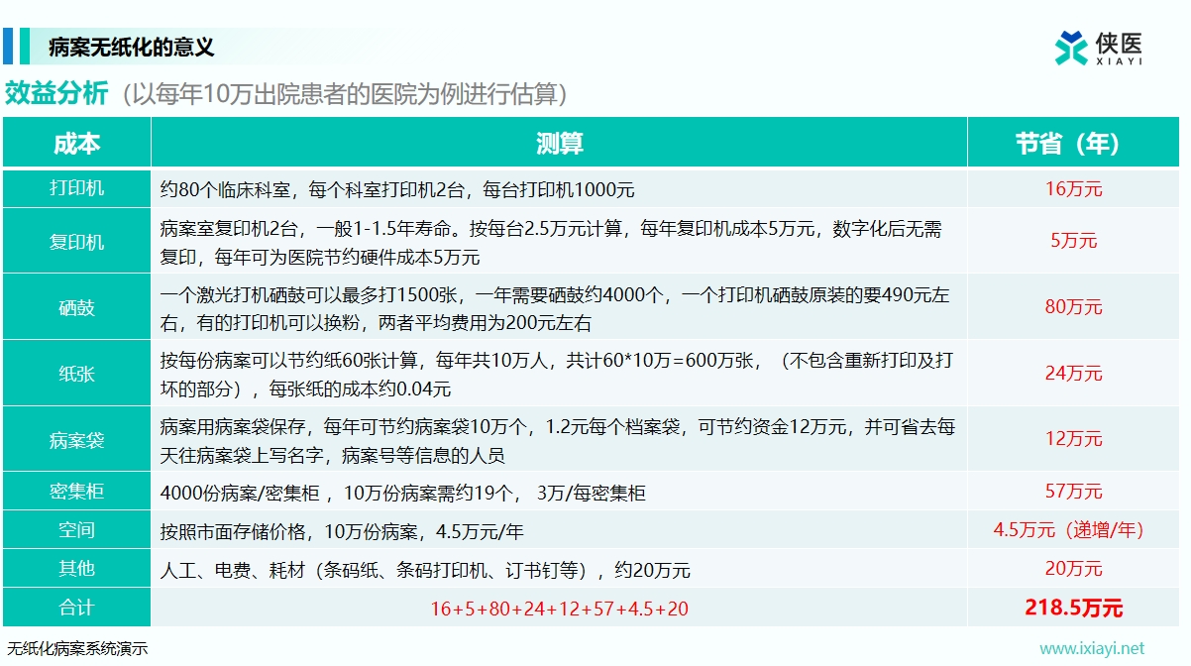Click the 人工、电费、耗材 calculation cell
Viewport: 1191px width, 666px height.
point(559,569)
